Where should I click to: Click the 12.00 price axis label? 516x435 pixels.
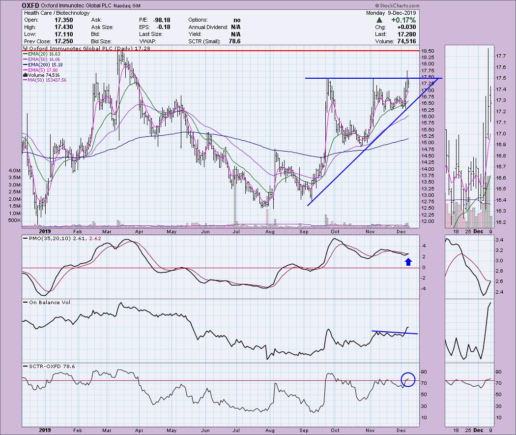pyautogui.click(x=428, y=221)
